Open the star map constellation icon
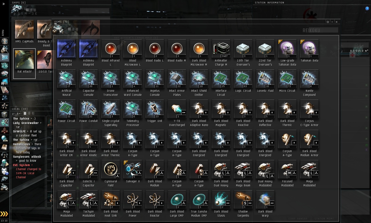This screenshot has width=371, height=223. pyautogui.click(x=4, y=98)
